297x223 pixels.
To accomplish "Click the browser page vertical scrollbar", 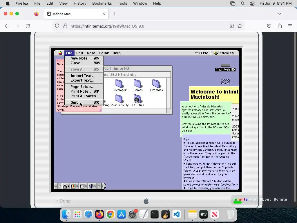I will pyautogui.click(x=295, y=117).
